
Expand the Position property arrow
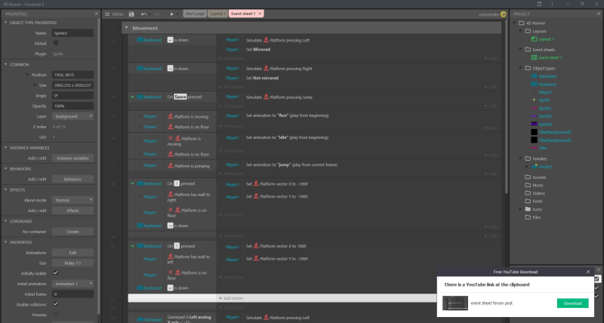coord(27,75)
